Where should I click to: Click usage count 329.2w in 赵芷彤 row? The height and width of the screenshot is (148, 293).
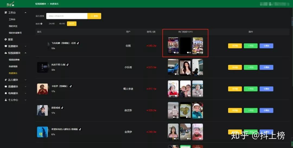[151, 111]
